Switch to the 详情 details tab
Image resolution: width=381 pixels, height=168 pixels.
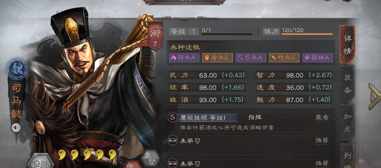coord(347,45)
